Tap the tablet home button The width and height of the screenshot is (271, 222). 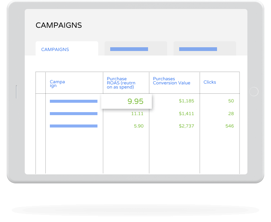pos(254,91)
